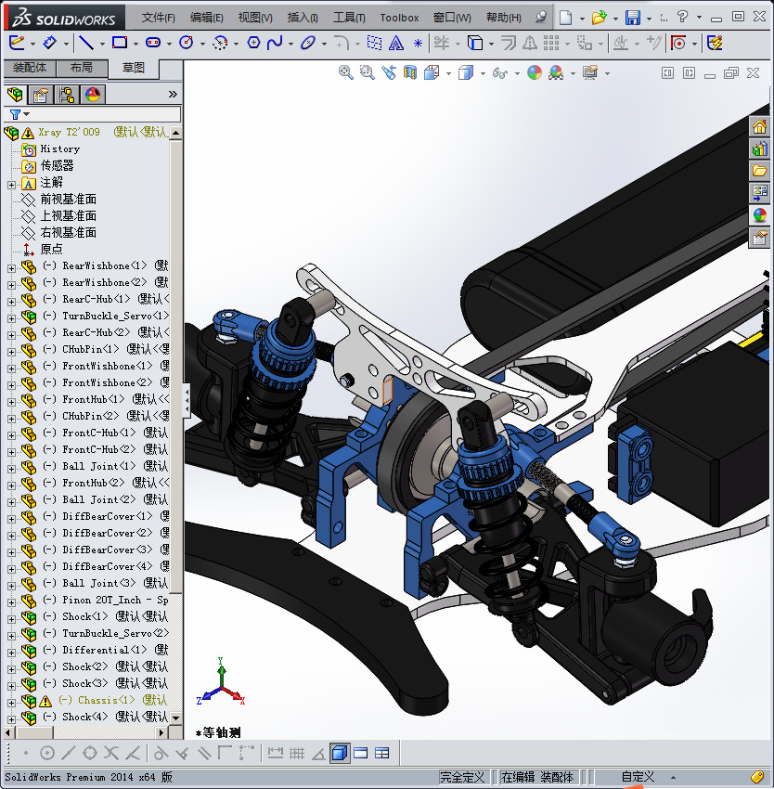Click the Previous View icon
The height and width of the screenshot is (789, 774).
[x=389, y=73]
